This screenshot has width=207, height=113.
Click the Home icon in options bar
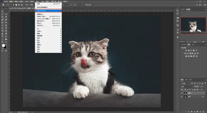(3, 5)
